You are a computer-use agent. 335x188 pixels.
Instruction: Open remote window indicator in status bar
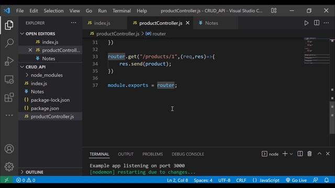6,180
